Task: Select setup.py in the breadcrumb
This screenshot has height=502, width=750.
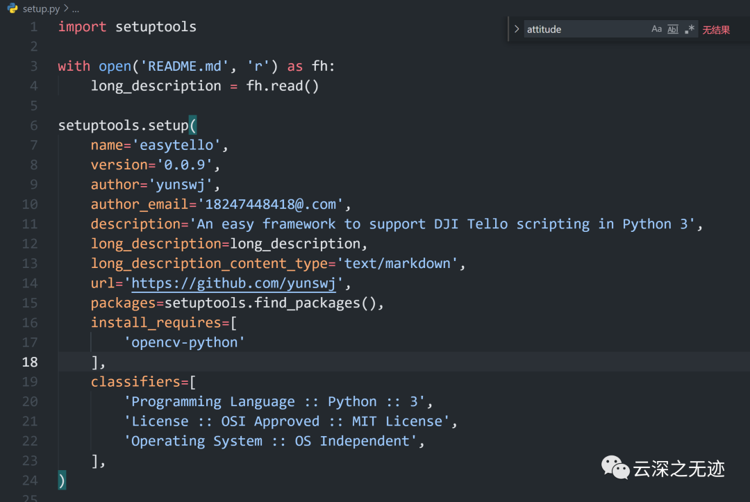Action: click(x=41, y=9)
